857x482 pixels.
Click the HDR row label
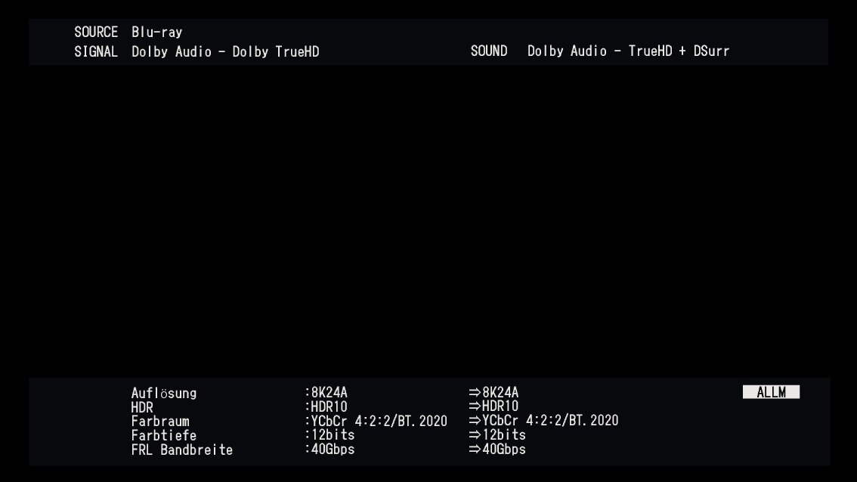point(142,408)
